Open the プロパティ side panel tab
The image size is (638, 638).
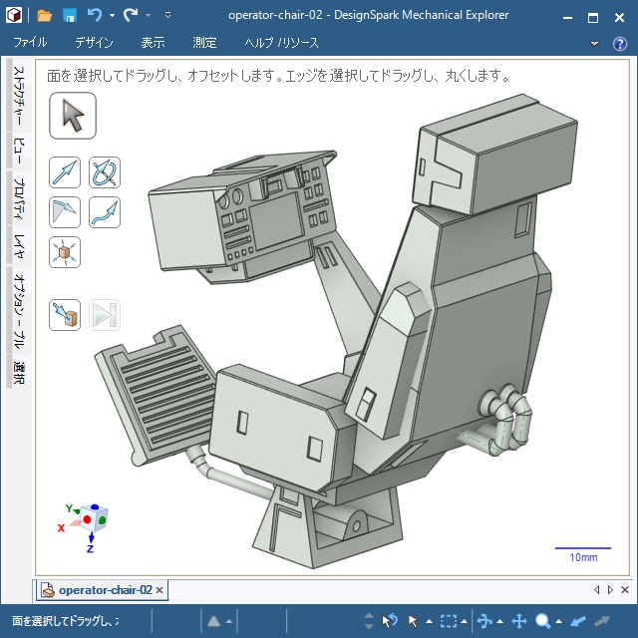[x=19, y=197]
